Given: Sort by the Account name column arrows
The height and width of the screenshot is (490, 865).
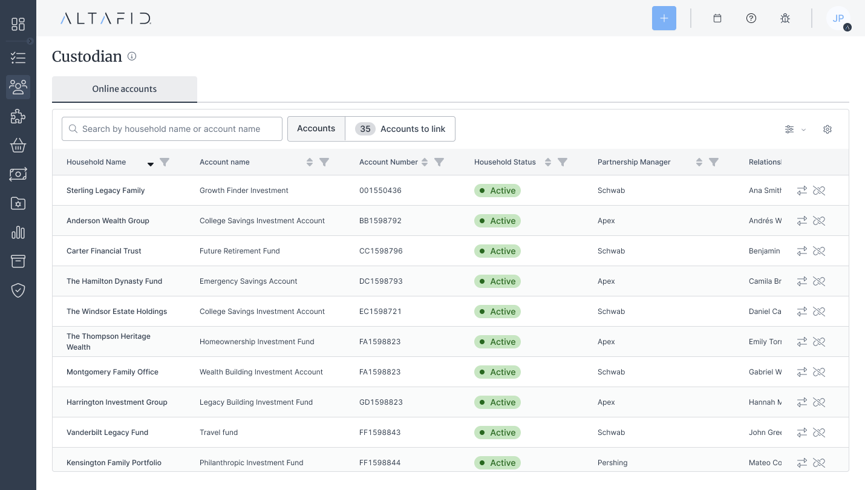Looking at the screenshot, I should click(310, 162).
